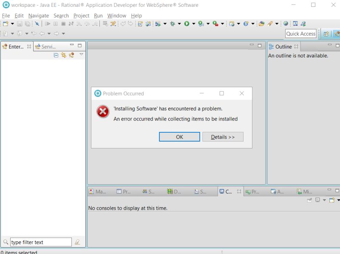340x254 pixels.
Task: Open the Web Browser globe icon
Action: click(285, 24)
